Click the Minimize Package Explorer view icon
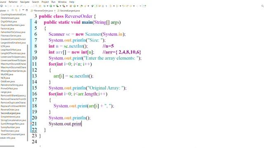This screenshot has width=264, height=148. (23, 10)
